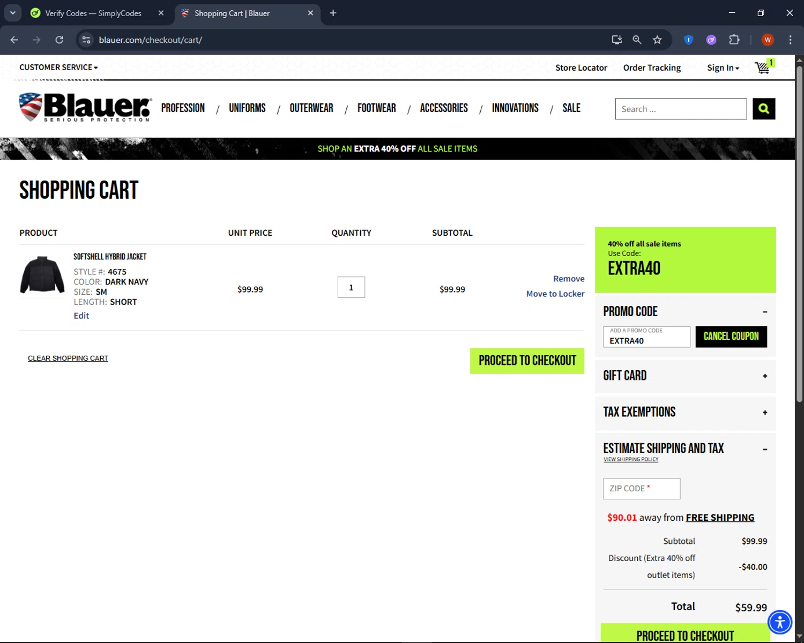Click the browser address bar URL
The image size is (804, 643).
[150, 40]
